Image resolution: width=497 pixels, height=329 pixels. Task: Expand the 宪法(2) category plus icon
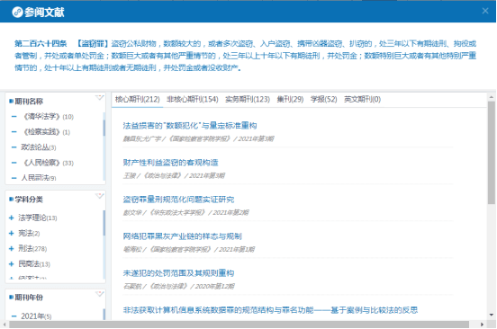point(12,233)
